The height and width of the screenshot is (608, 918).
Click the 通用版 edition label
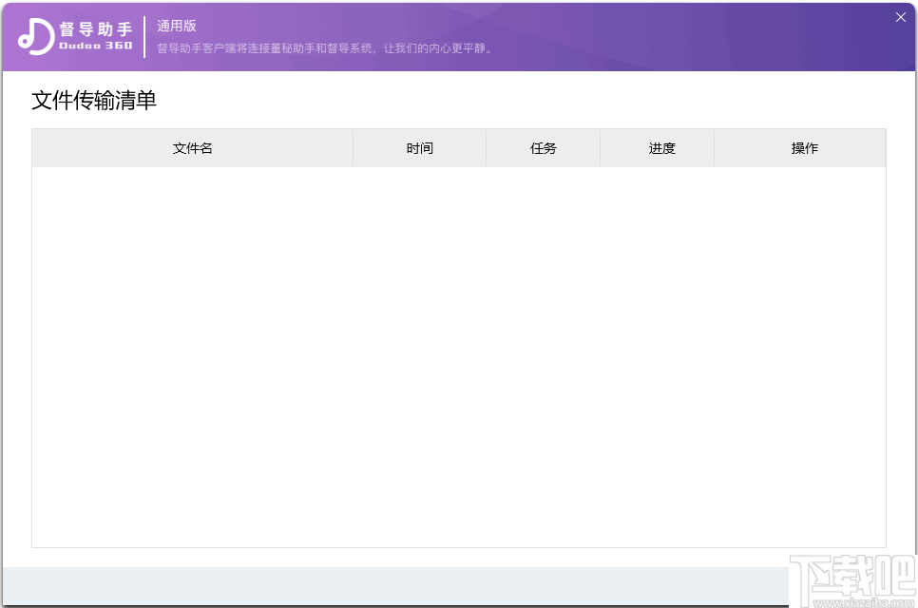176,26
